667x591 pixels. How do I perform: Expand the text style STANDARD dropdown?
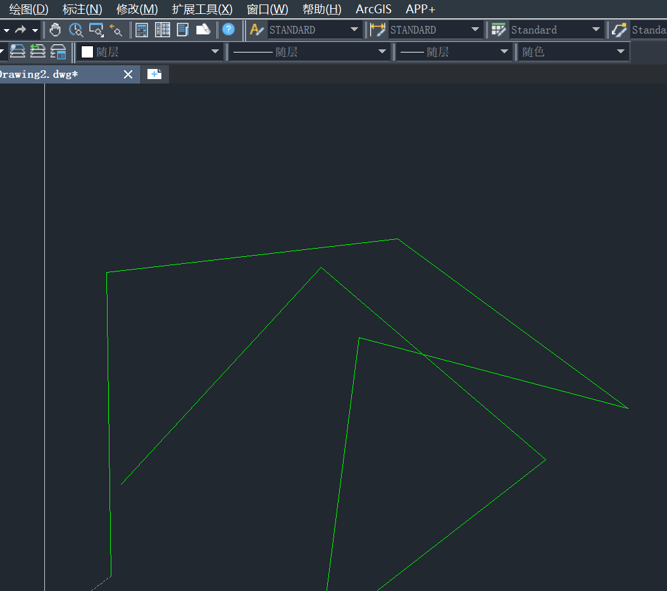354,30
